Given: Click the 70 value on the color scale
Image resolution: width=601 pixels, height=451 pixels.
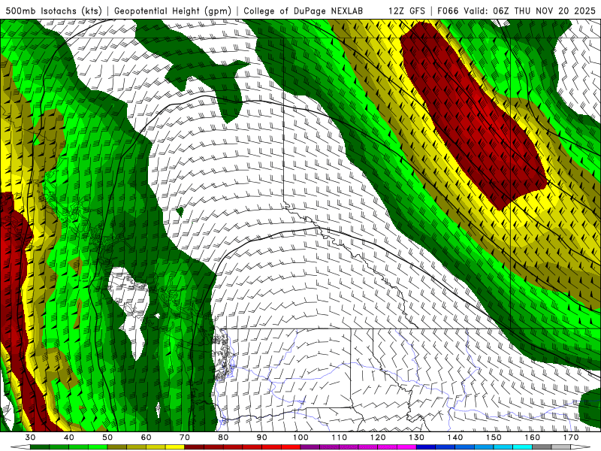Looking at the screenshot, I should 184,437.
